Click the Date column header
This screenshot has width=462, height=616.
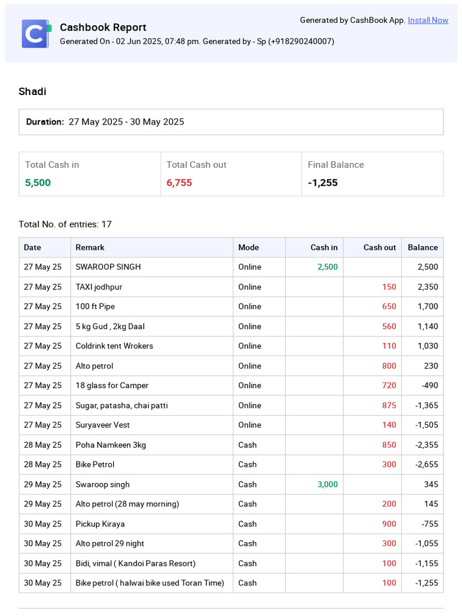(32, 247)
